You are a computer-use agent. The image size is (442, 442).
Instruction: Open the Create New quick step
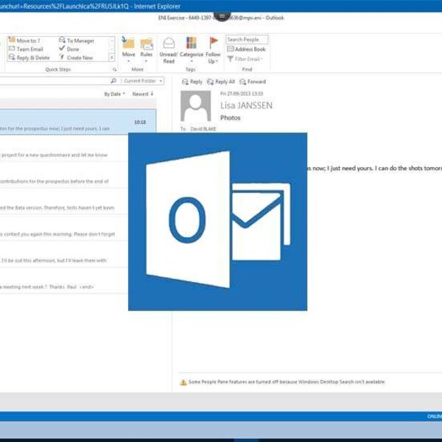[x=76, y=57]
